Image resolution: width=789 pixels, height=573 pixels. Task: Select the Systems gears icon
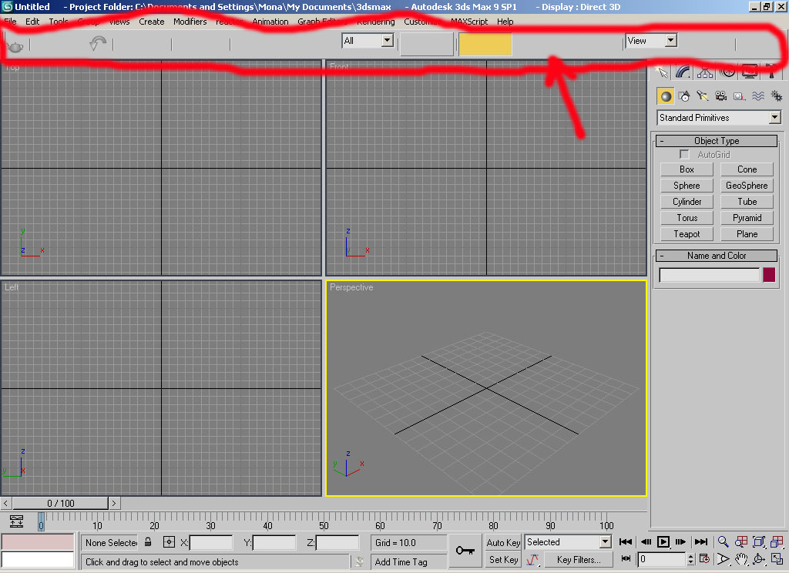click(777, 96)
